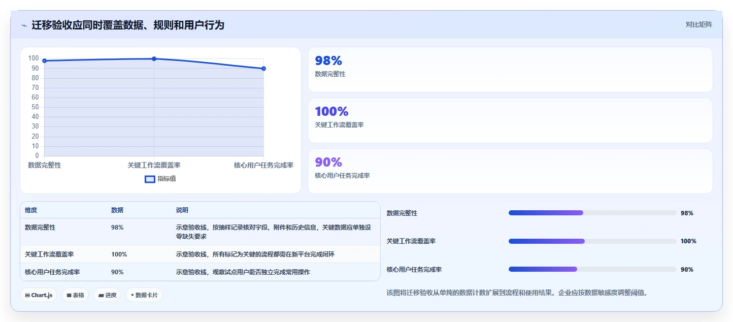Click the 98% value beside progress bar
Viewport: 733px width, 322px height.
click(687, 213)
